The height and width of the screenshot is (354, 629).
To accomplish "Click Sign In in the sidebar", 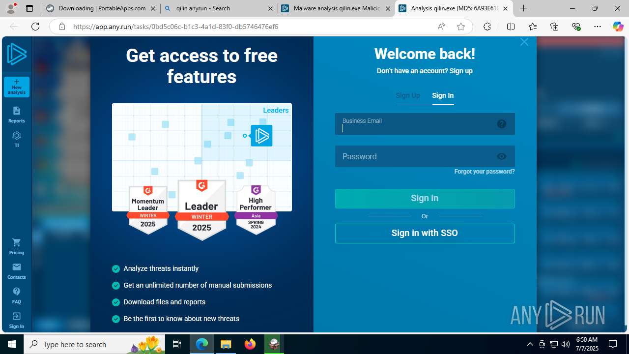I will tap(17, 321).
